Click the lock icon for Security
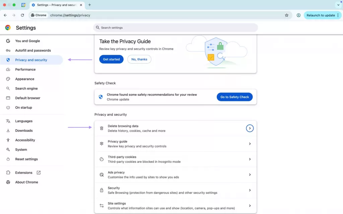Viewport: 343px width, 214px height. pos(101,190)
